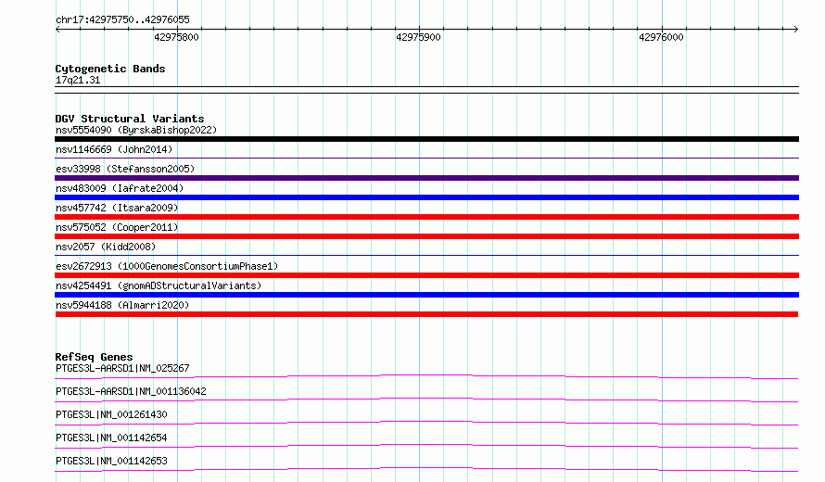The height and width of the screenshot is (482, 825).
Task: Click the 42975900 ruler position label
Action: [x=418, y=37]
